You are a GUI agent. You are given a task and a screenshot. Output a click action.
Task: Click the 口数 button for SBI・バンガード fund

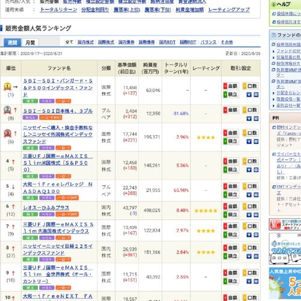pos(250,86)
